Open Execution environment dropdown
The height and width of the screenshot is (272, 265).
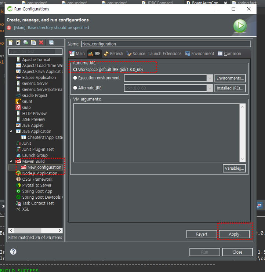coord(210,78)
